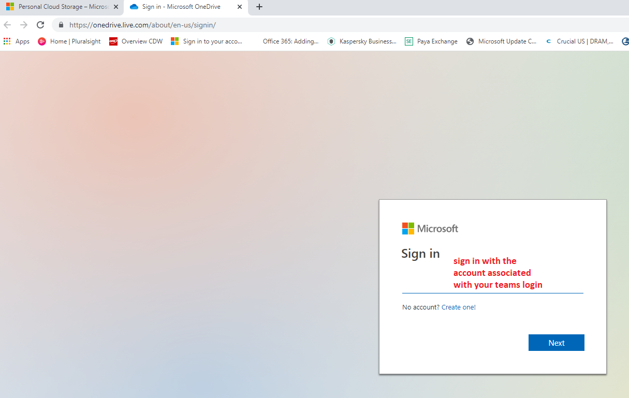
Task: Go forward to next page
Action: [x=24, y=25]
